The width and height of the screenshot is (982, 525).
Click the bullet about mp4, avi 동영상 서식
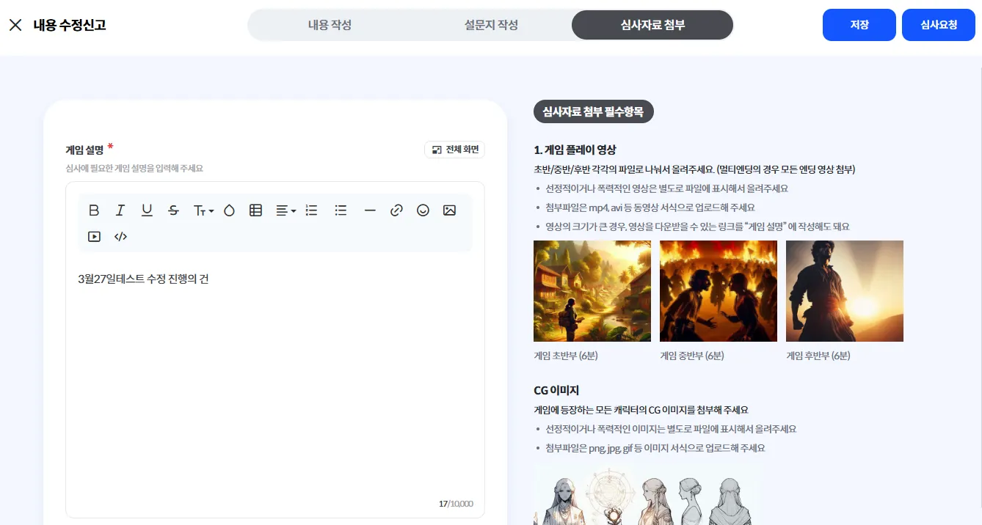[650, 208]
